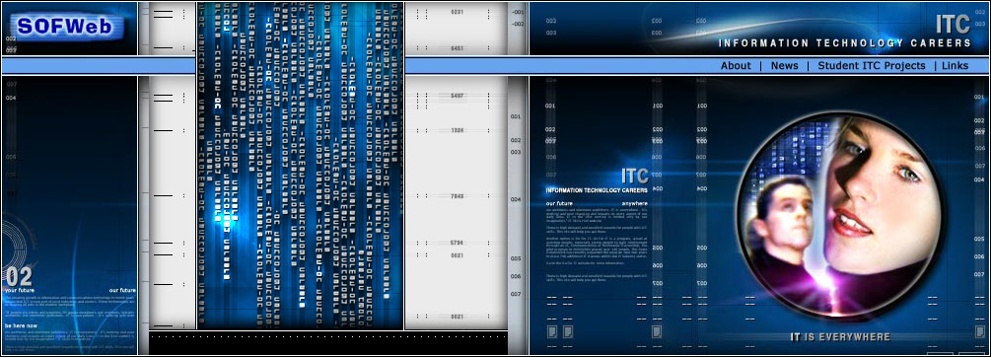Image resolution: width=991 pixels, height=357 pixels.
Task: Click the leftmost document page icon
Action: (x=552, y=331)
